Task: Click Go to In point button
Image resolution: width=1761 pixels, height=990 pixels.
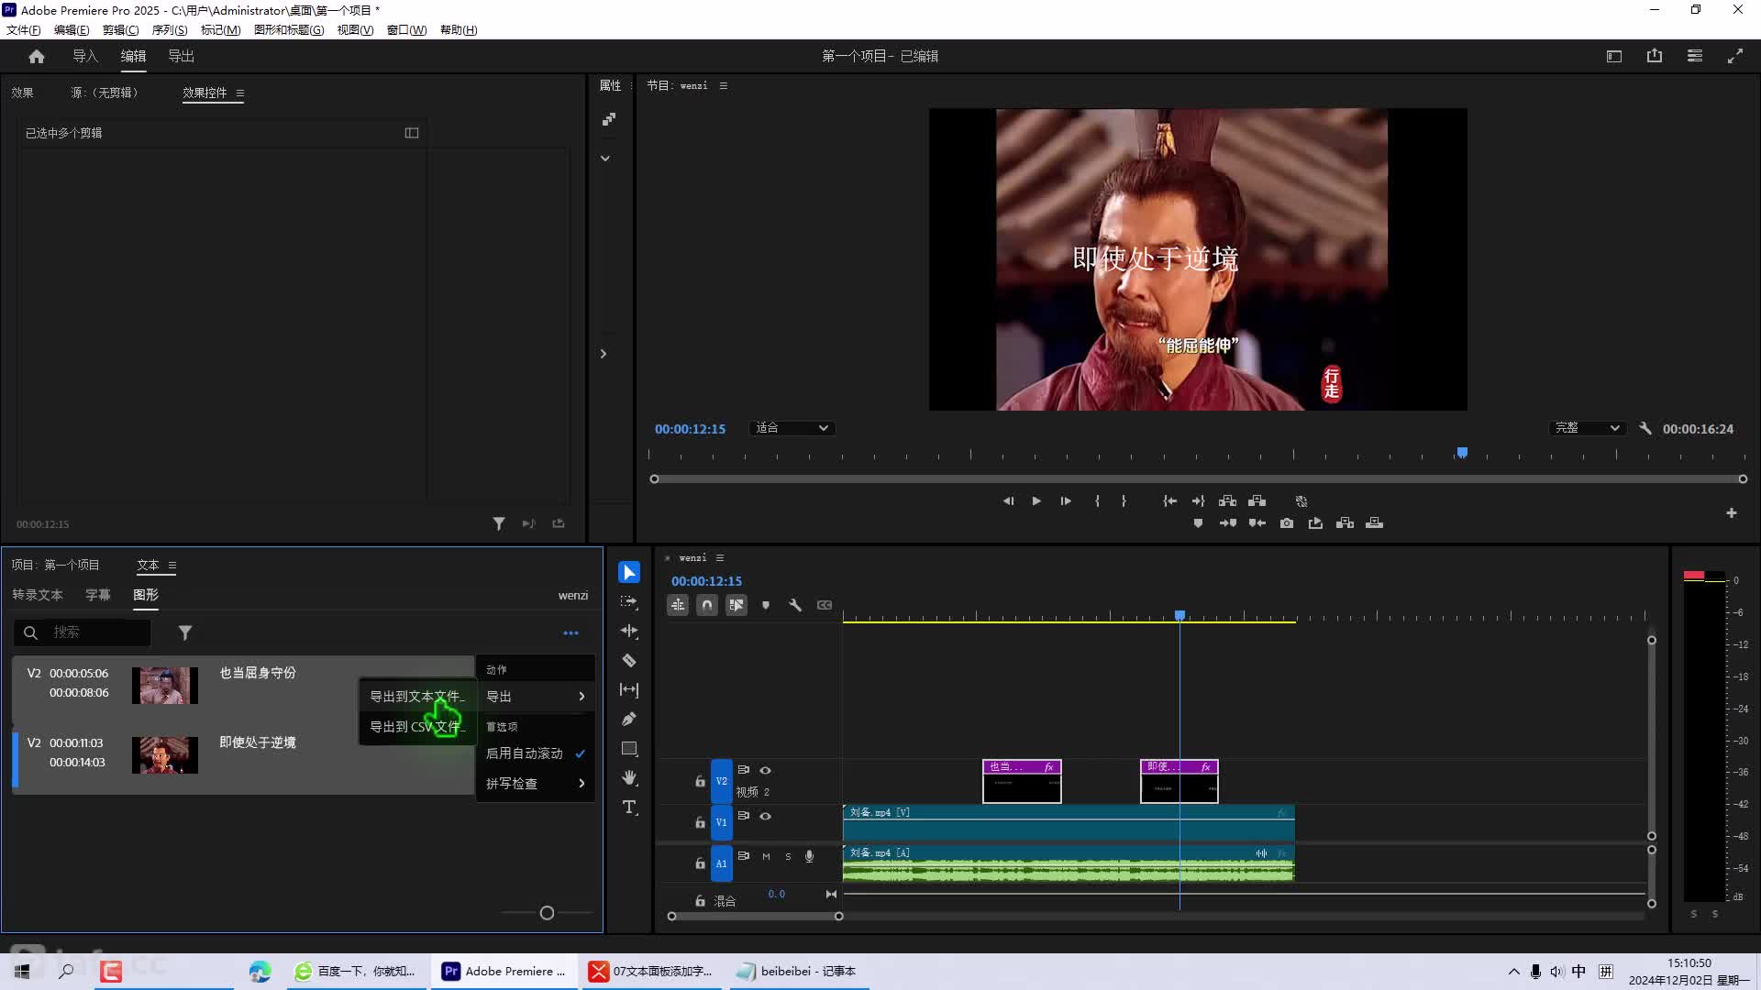Action: [1169, 501]
